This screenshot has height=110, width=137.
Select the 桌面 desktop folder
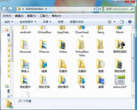[x=101, y=82]
